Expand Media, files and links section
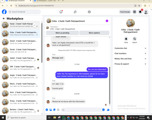The image size is (152, 120). 130,59
